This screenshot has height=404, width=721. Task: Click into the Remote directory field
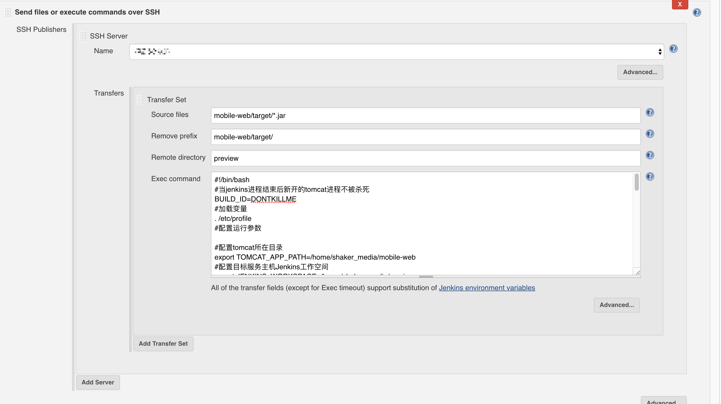[x=425, y=158]
